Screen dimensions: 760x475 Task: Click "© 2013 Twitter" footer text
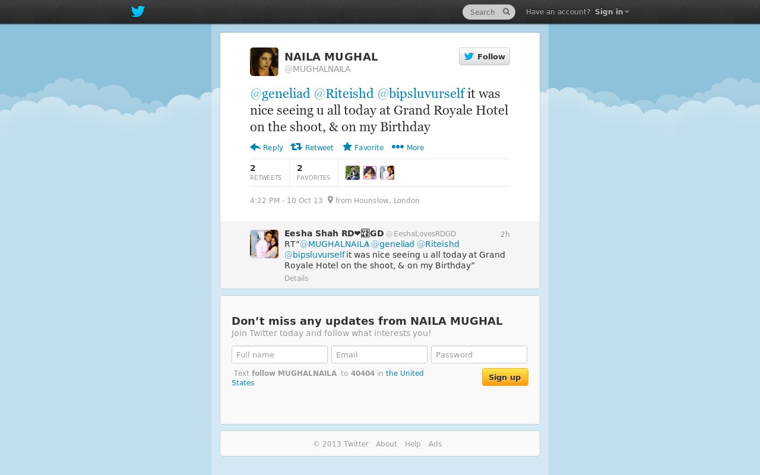pos(341,444)
